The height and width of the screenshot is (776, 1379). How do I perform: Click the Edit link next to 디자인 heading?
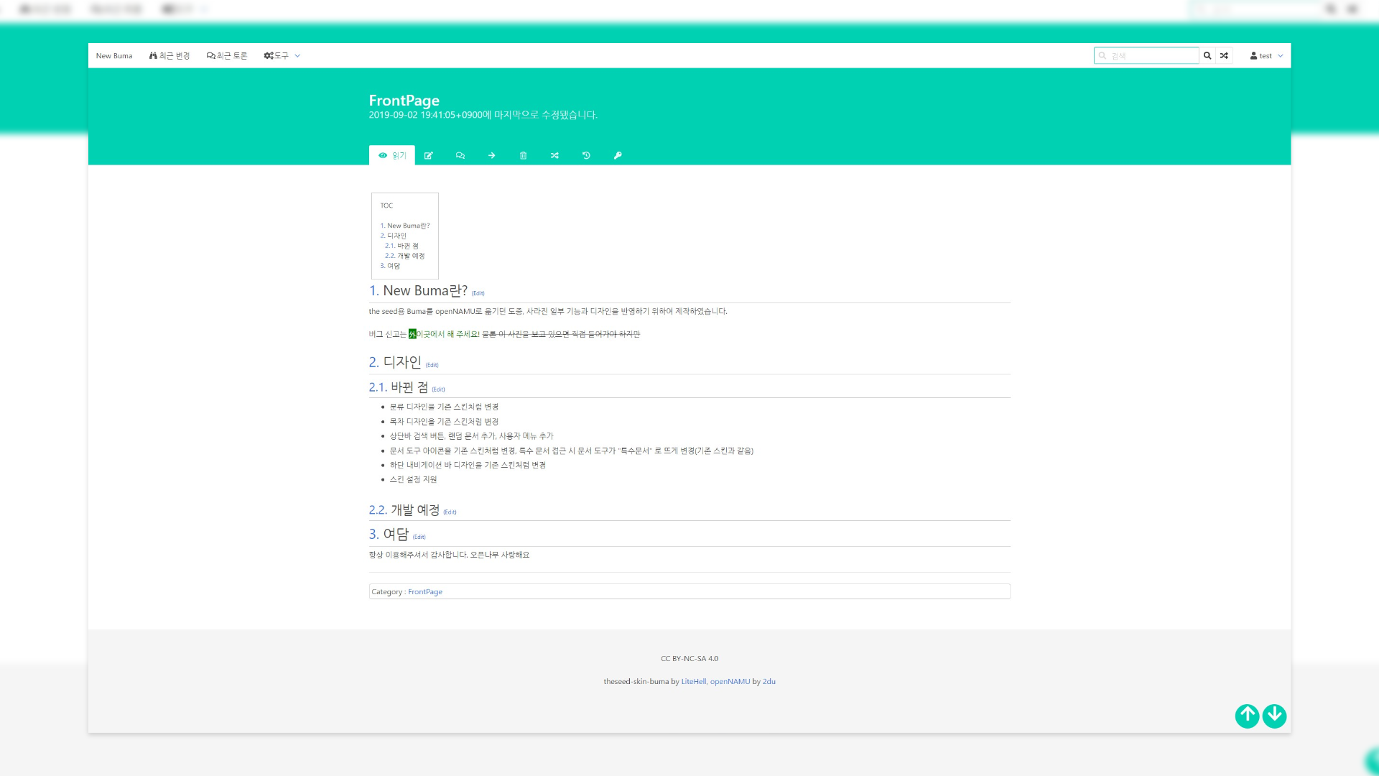432,365
